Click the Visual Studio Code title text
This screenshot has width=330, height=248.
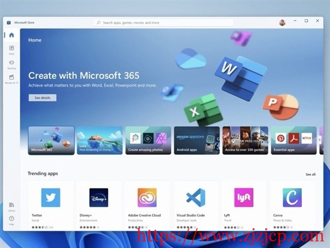190,215
